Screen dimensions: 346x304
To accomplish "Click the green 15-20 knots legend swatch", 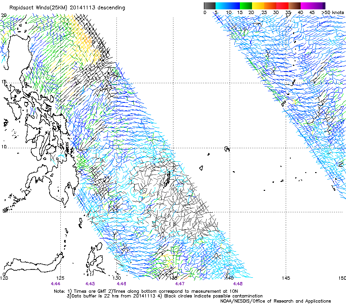I will [246, 6].
